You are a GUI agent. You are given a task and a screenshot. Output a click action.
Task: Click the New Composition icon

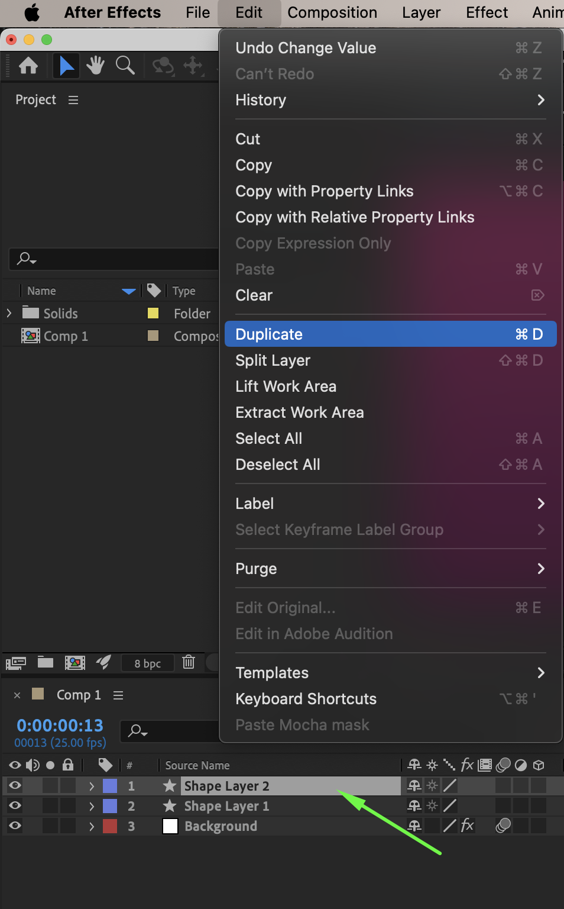coord(74,663)
